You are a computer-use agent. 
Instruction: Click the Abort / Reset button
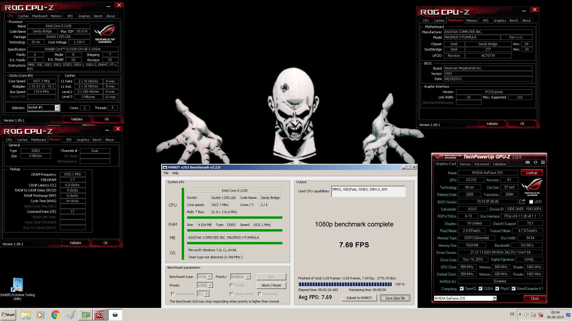271,285
